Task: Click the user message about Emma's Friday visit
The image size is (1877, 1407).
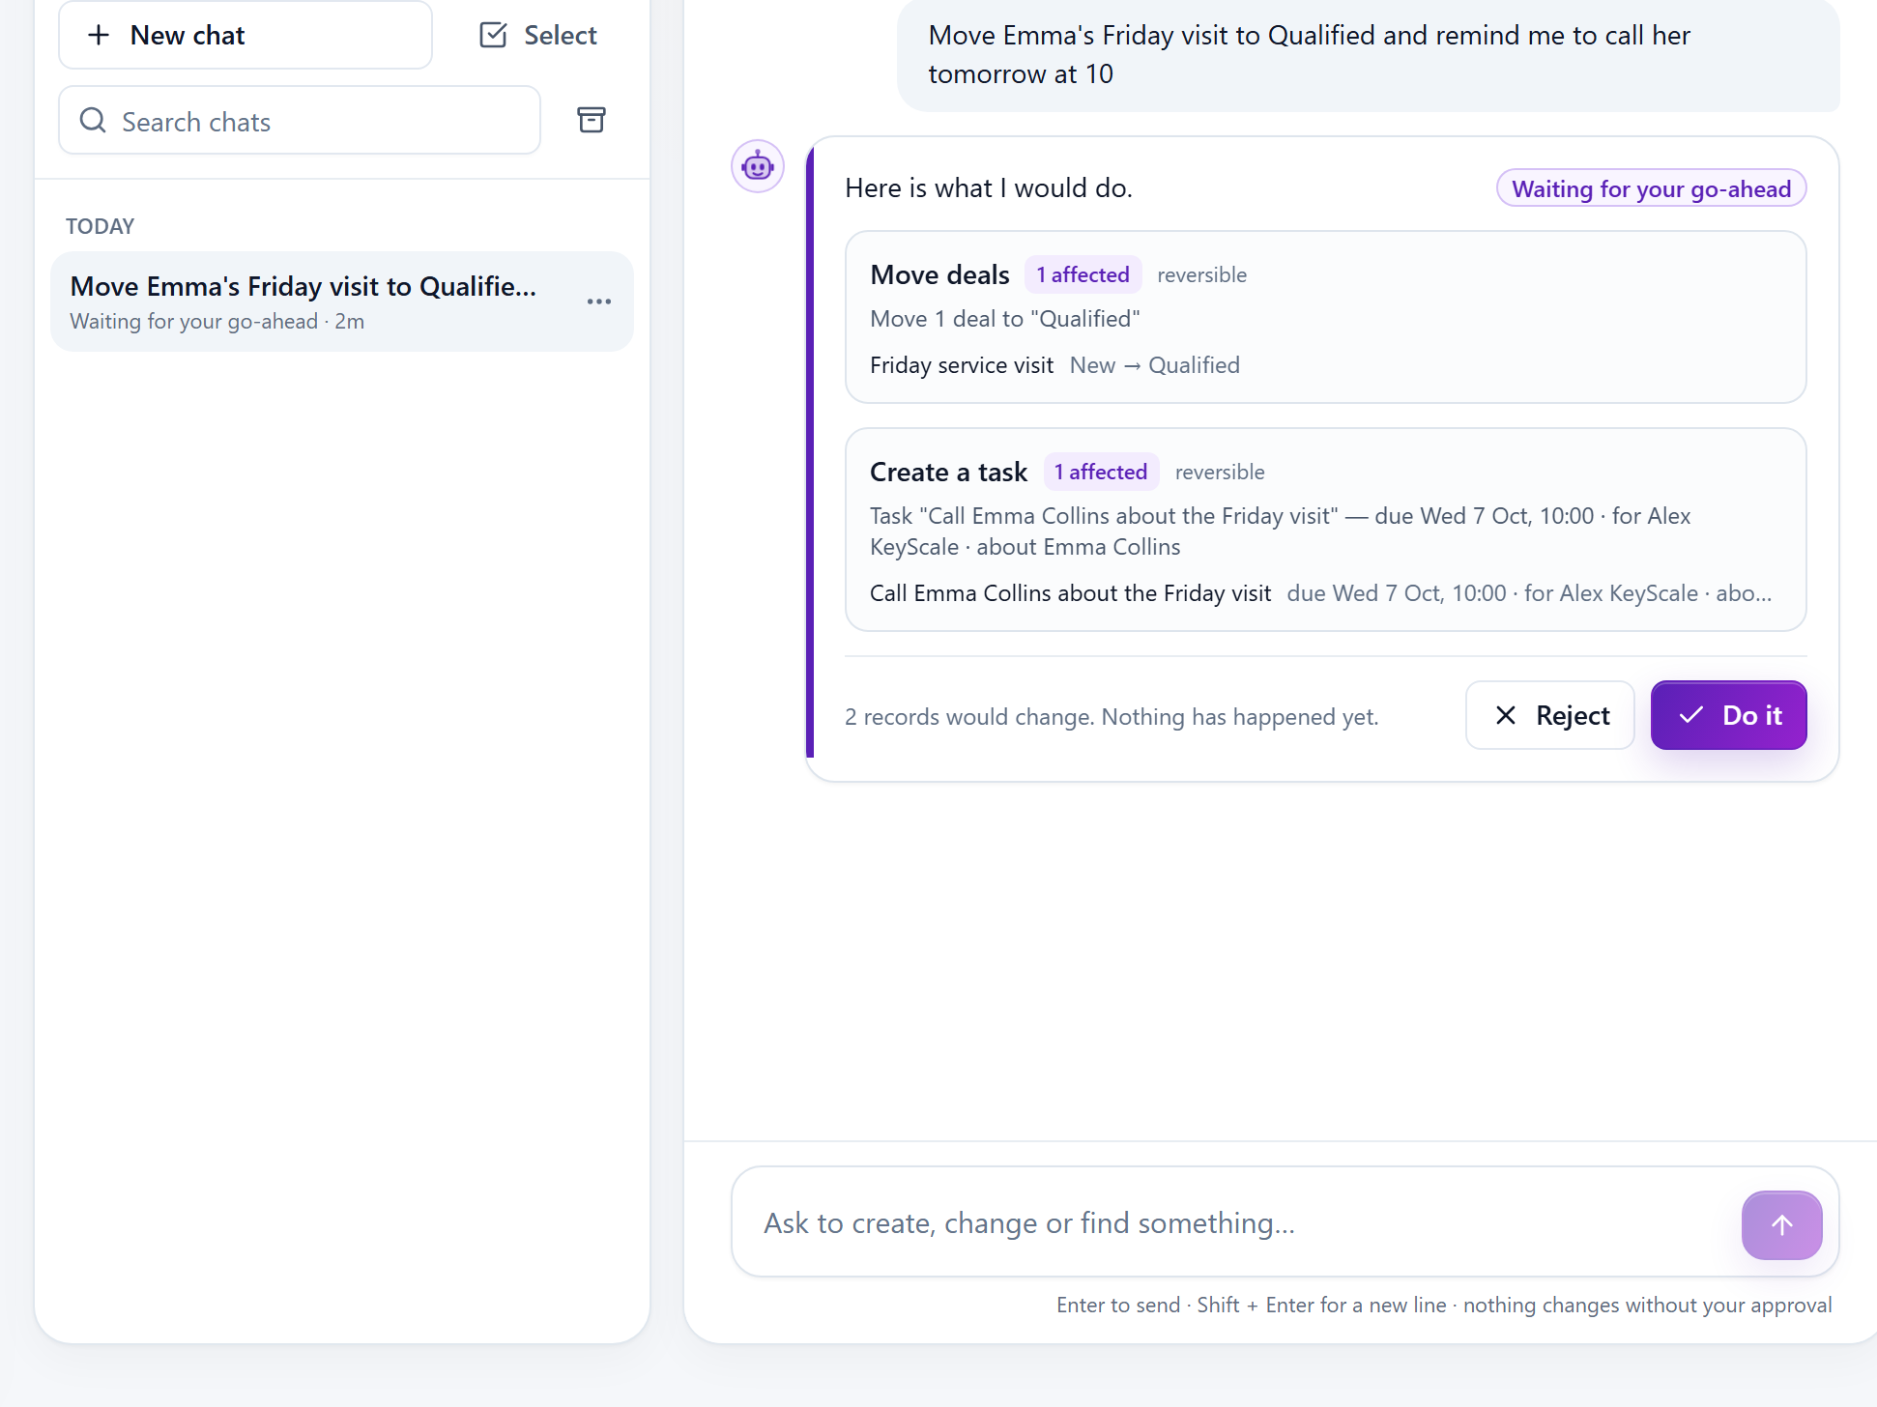Action: pyautogui.click(x=1368, y=55)
